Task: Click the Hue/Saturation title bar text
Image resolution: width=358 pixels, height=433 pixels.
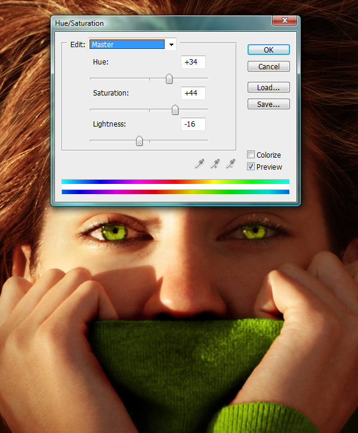Action: [x=79, y=23]
